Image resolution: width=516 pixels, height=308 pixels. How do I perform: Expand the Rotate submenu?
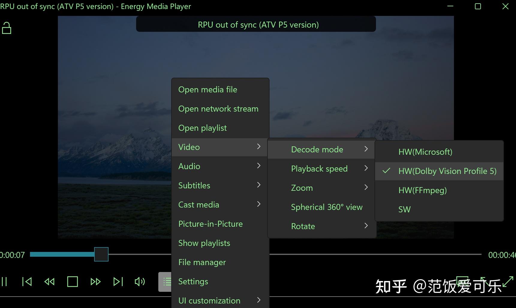click(x=303, y=226)
